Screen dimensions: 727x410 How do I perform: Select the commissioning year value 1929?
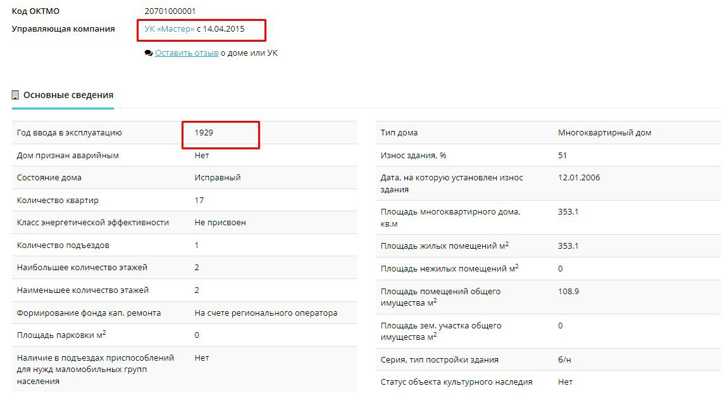coord(204,133)
